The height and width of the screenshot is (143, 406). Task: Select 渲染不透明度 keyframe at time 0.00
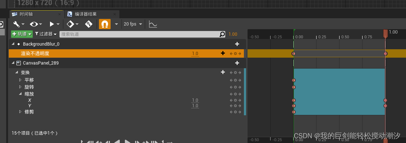(294, 54)
